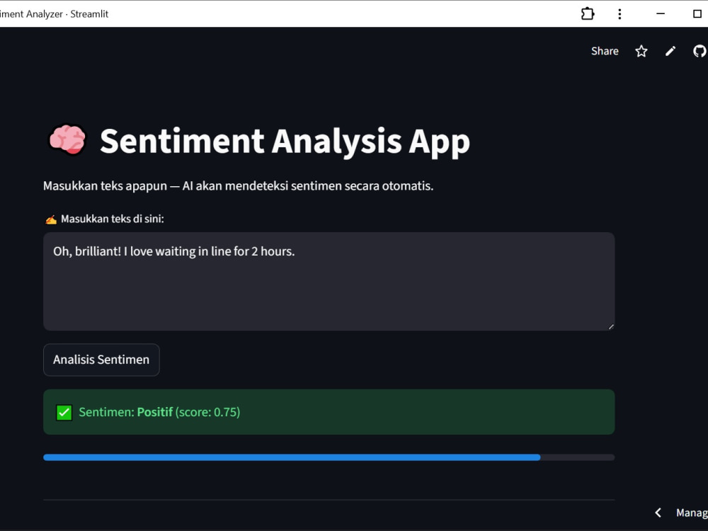Screen dimensions: 708x531
Task: Click the writing hand emoji icon
Action: pos(51,219)
